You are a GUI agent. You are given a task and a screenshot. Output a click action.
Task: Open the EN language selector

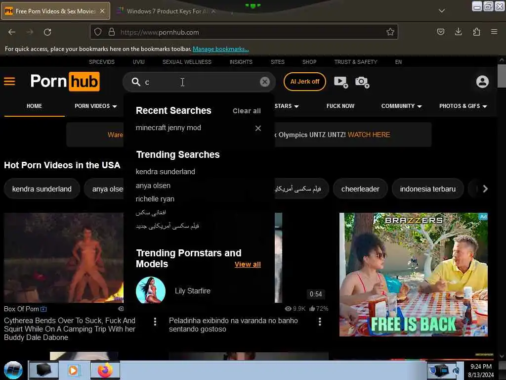point(398,62)
